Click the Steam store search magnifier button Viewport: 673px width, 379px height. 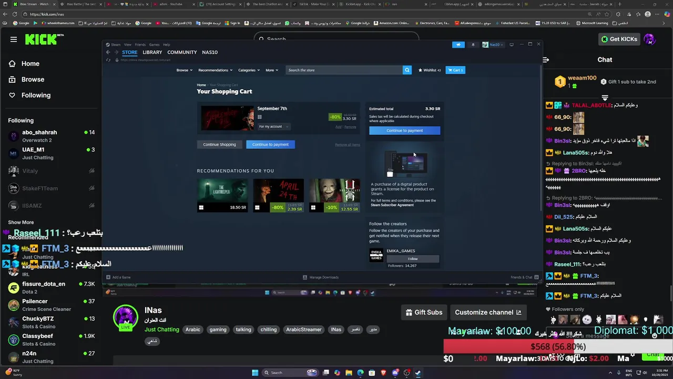tap(407, 70)
